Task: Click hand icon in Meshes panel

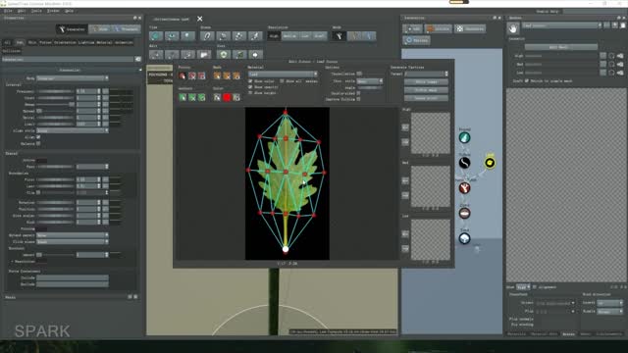Action: (513, 28)
